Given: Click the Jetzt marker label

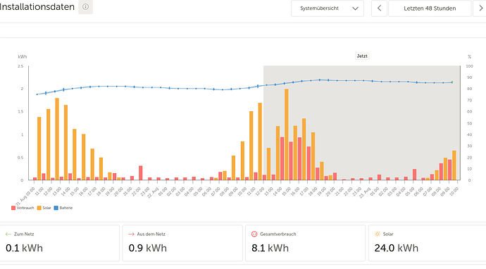Looking at the screenshot, I should 362,56.
